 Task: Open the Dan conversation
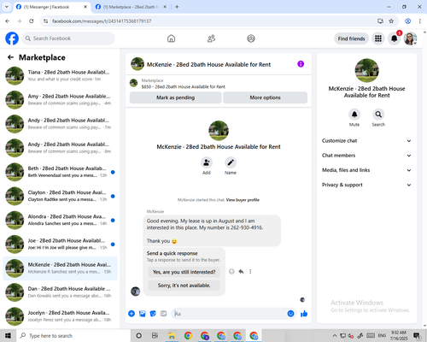[x=60, y=292]
